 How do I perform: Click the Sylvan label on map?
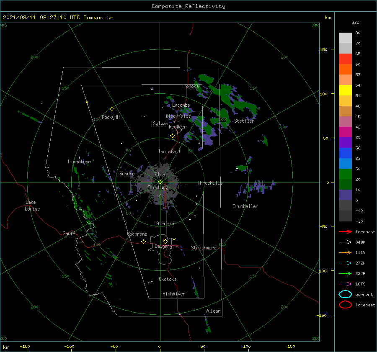point(160,123)
